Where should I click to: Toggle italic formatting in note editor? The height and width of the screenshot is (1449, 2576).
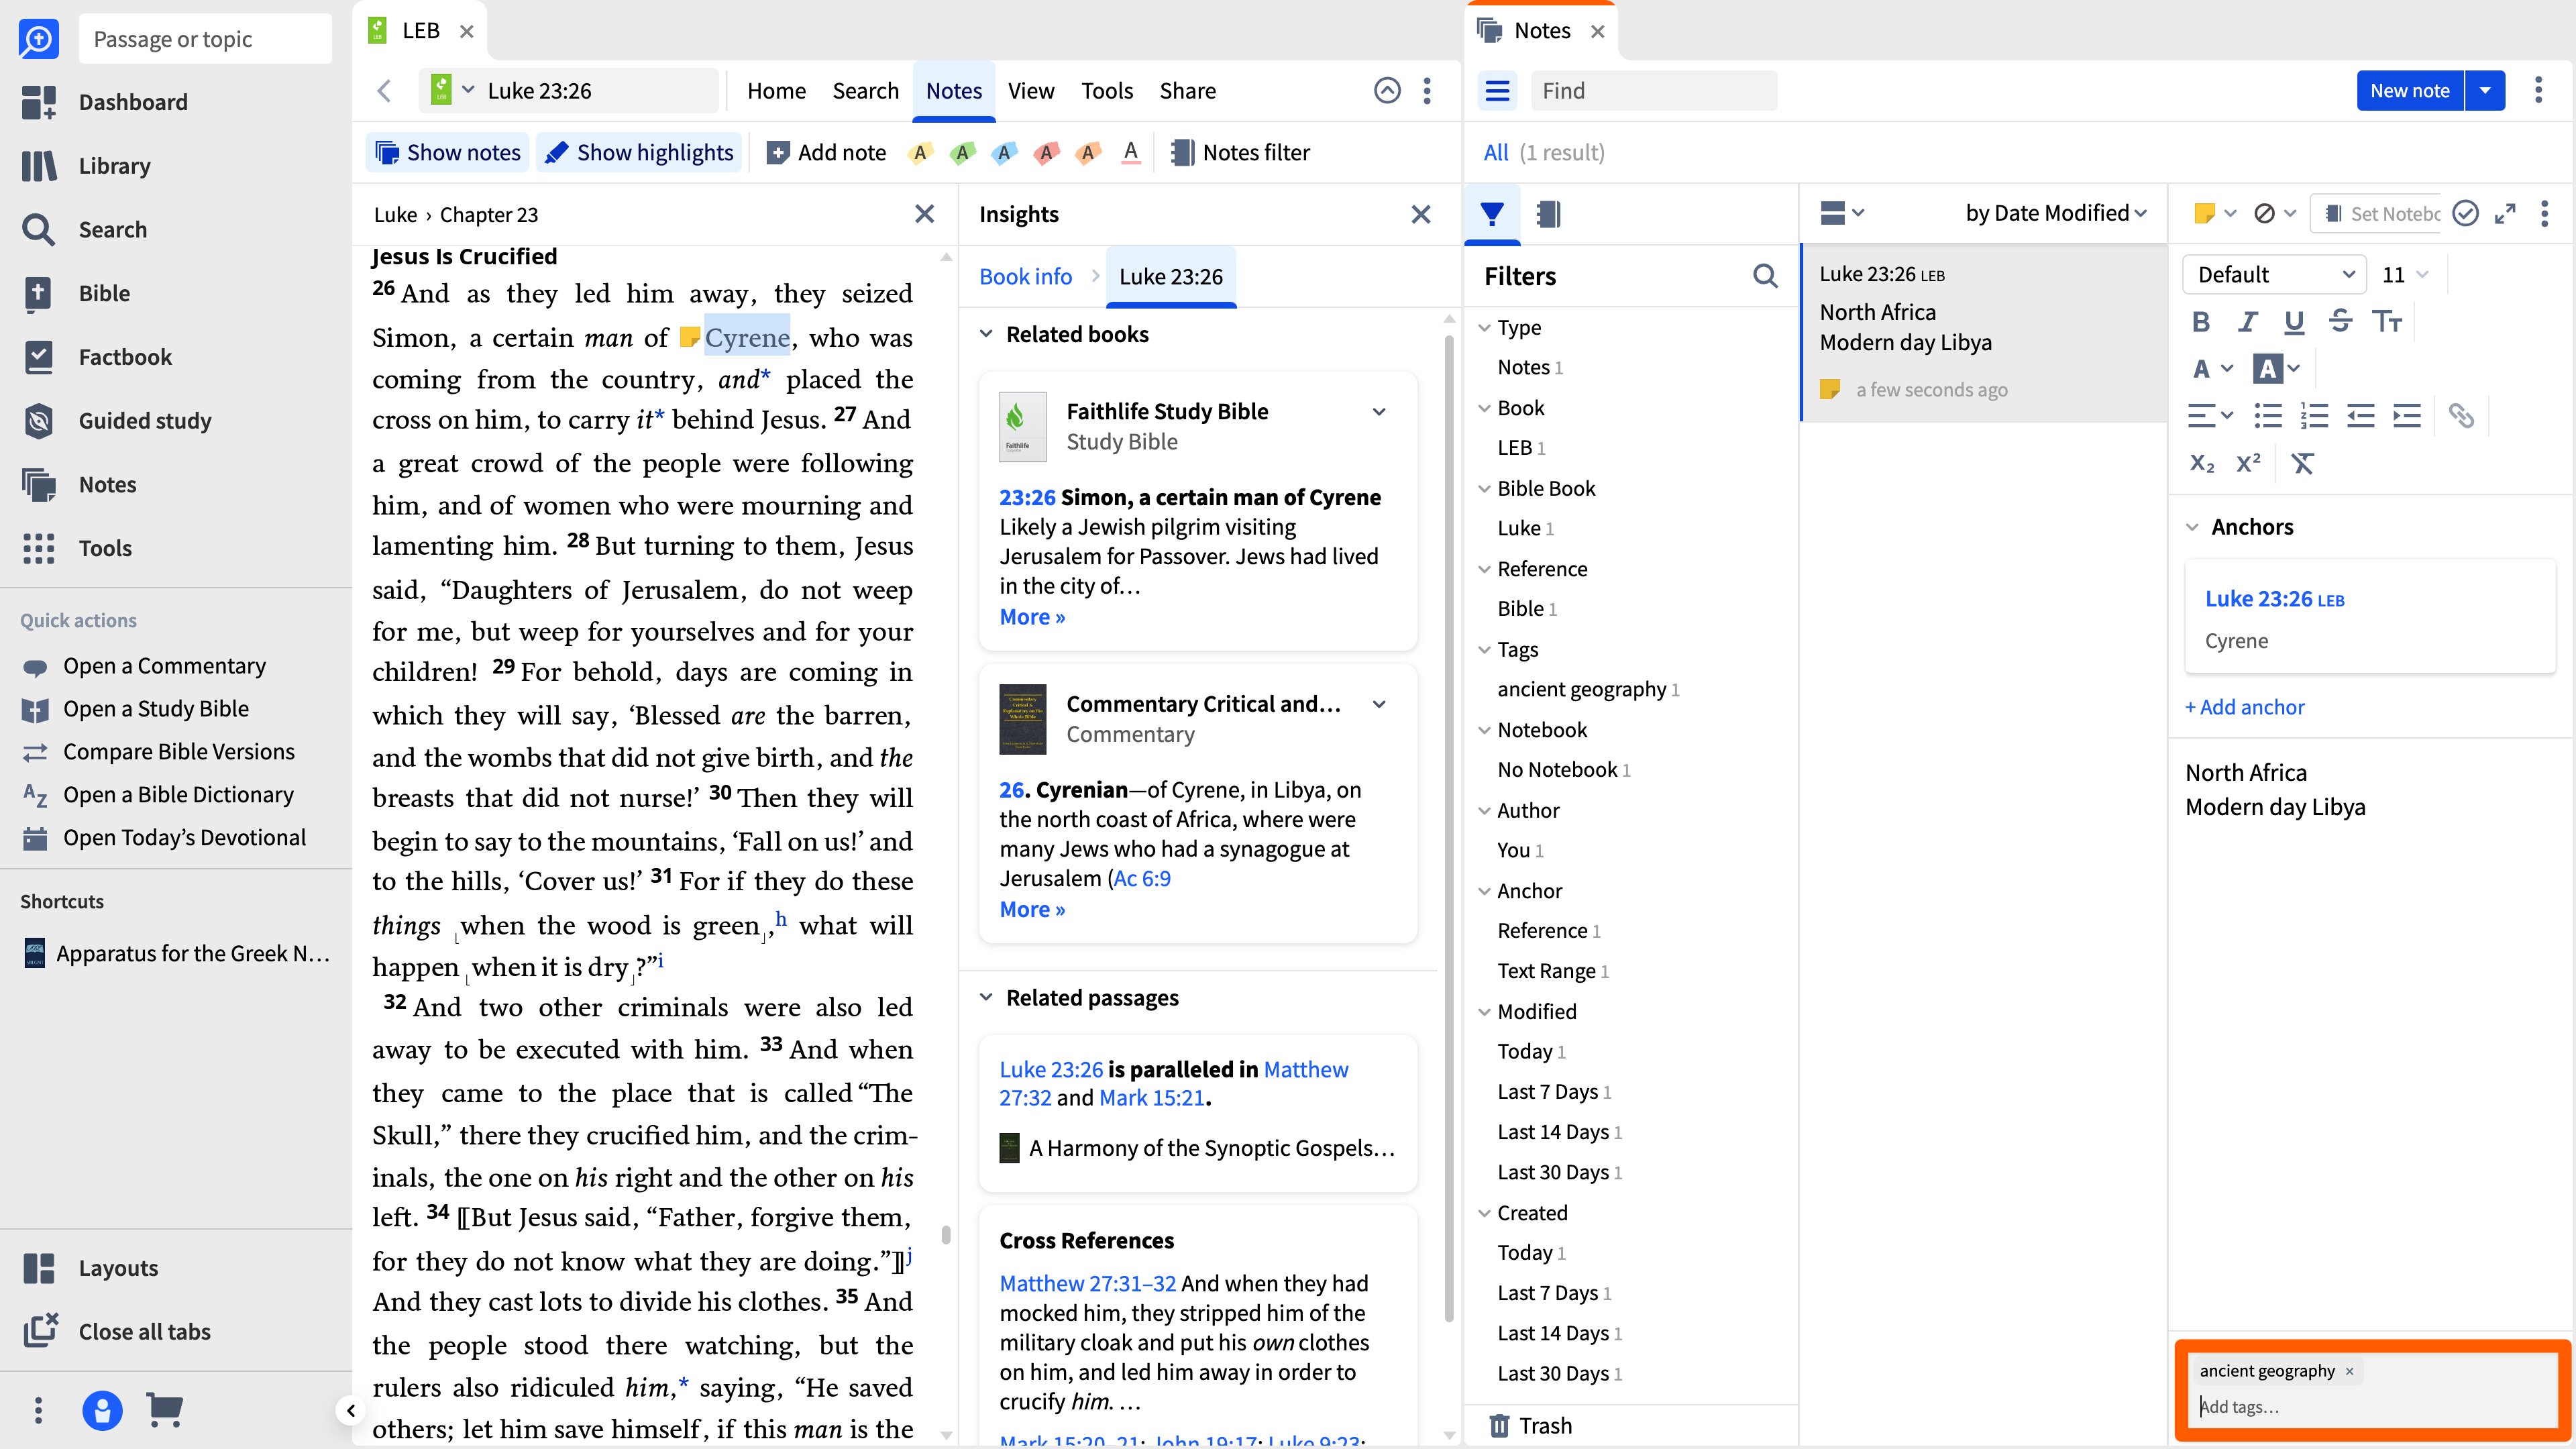coord(2247,322)
